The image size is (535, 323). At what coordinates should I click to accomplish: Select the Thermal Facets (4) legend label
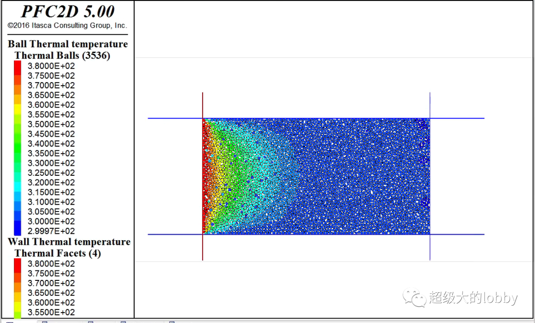(x=57, y=254)
